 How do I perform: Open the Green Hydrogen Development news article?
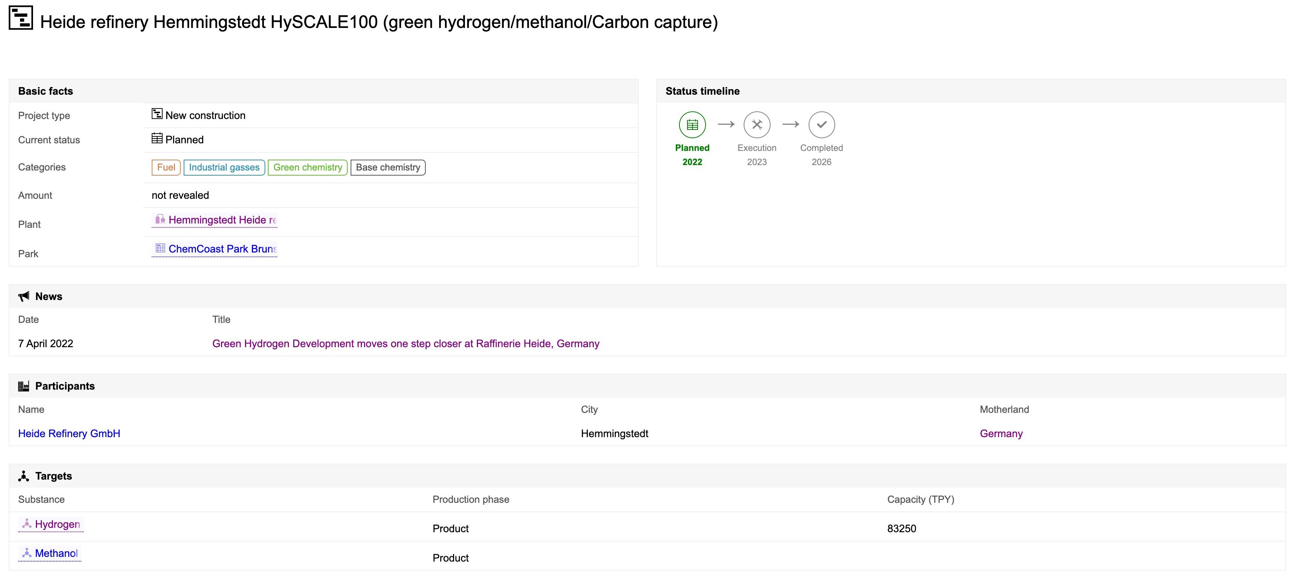point(405,343)
